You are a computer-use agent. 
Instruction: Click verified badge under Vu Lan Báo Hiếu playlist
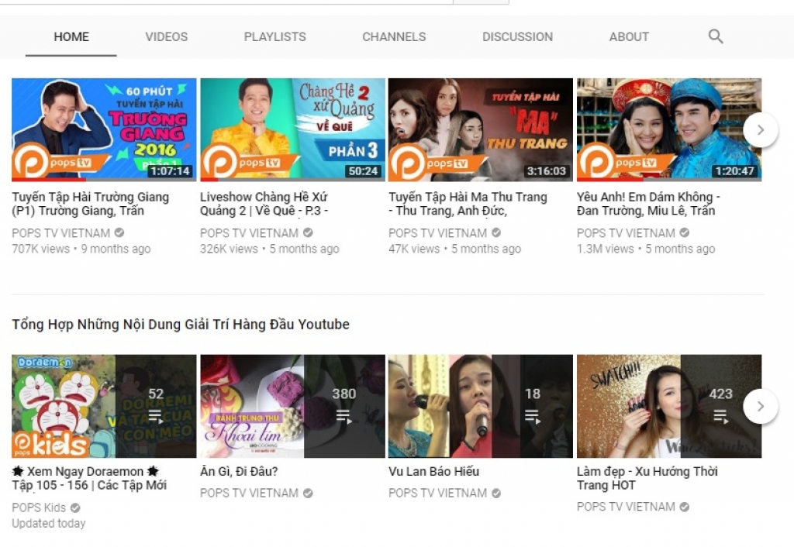point(496,493)
